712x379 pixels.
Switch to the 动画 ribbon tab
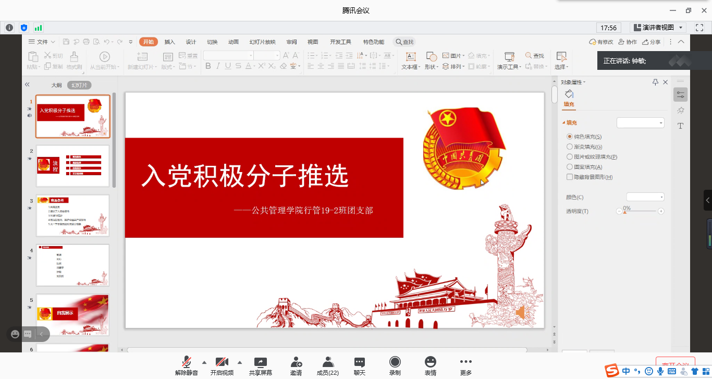click(234, 42)
